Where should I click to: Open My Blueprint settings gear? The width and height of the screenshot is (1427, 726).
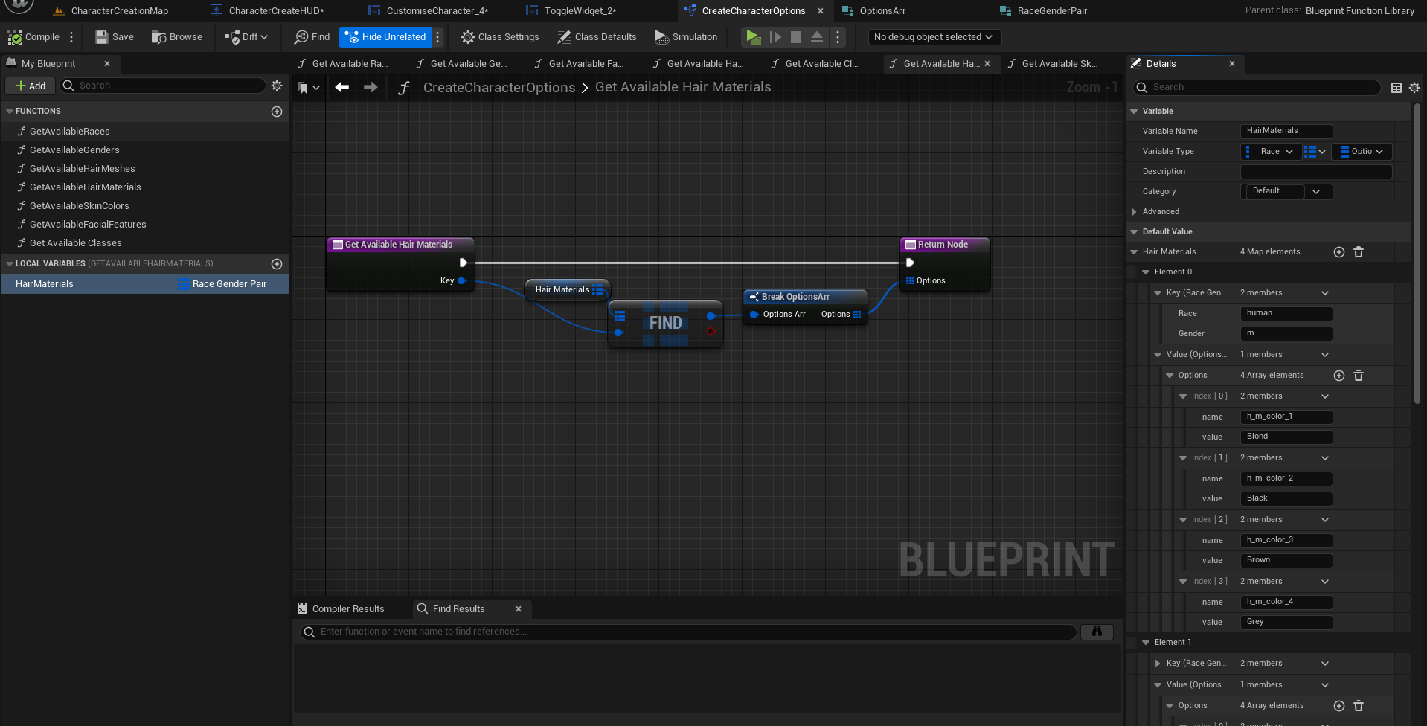click(x=277, y=86)
